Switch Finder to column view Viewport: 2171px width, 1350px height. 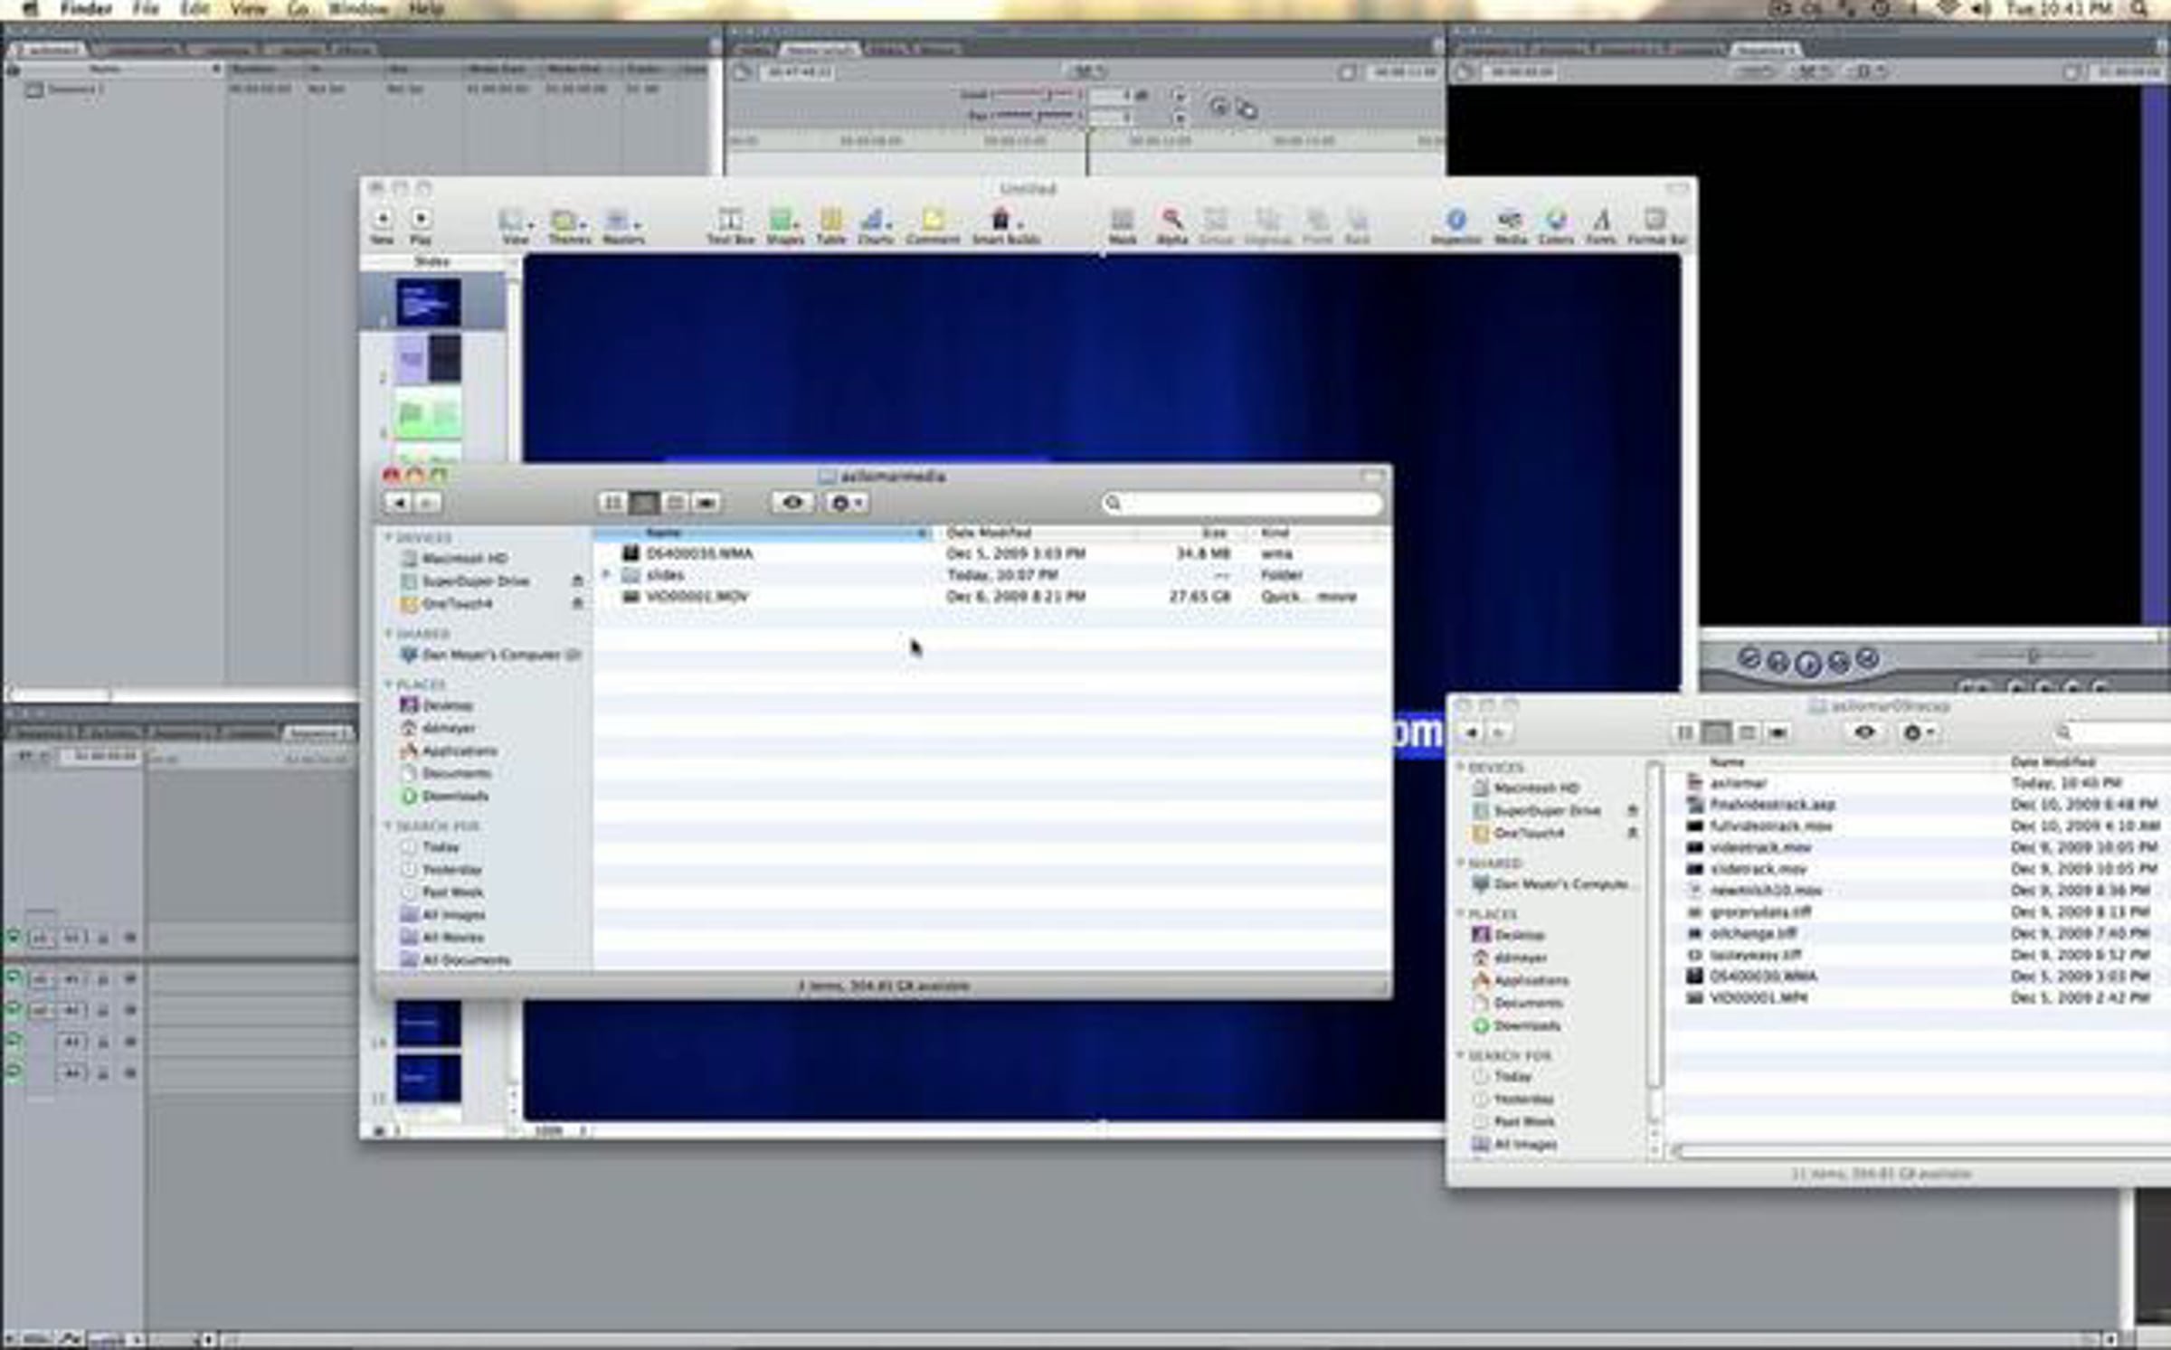coord(675,502)
